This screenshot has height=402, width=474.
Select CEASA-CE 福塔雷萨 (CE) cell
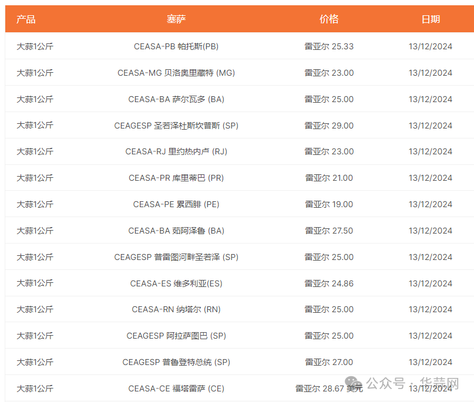point(176,389)
